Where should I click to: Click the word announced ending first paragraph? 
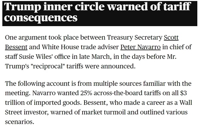(x=118, y=66)
